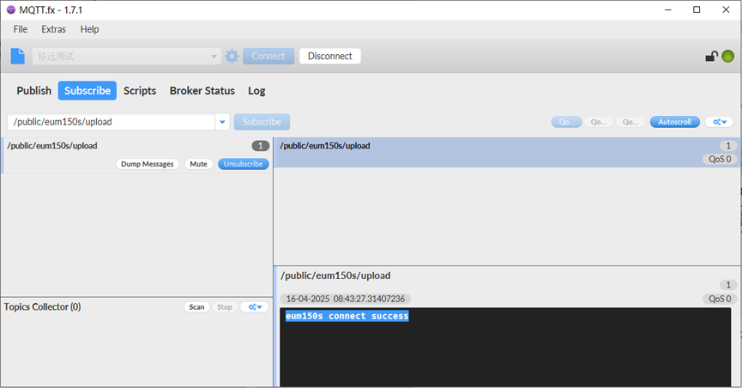The height and width of the screenshot is (388, 742).
Task: Switch to the Publish tab
Action: [34, 90]
